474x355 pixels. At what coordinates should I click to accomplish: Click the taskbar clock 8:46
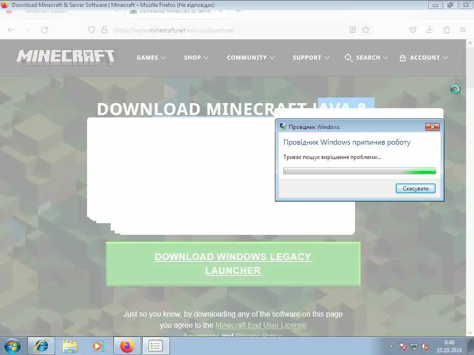449,343
